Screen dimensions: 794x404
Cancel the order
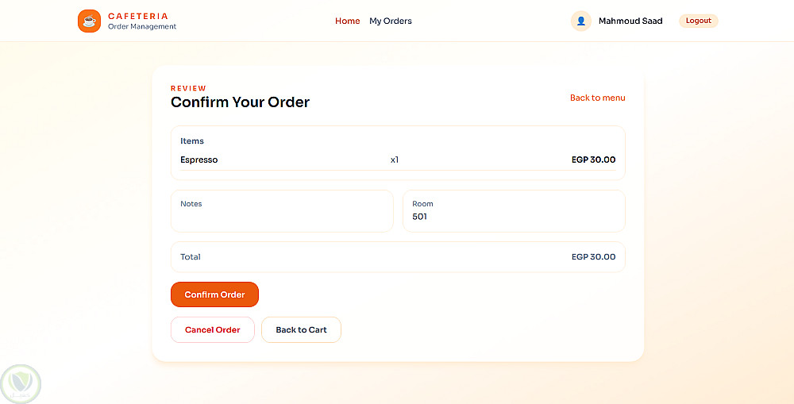tap(212, 329)
